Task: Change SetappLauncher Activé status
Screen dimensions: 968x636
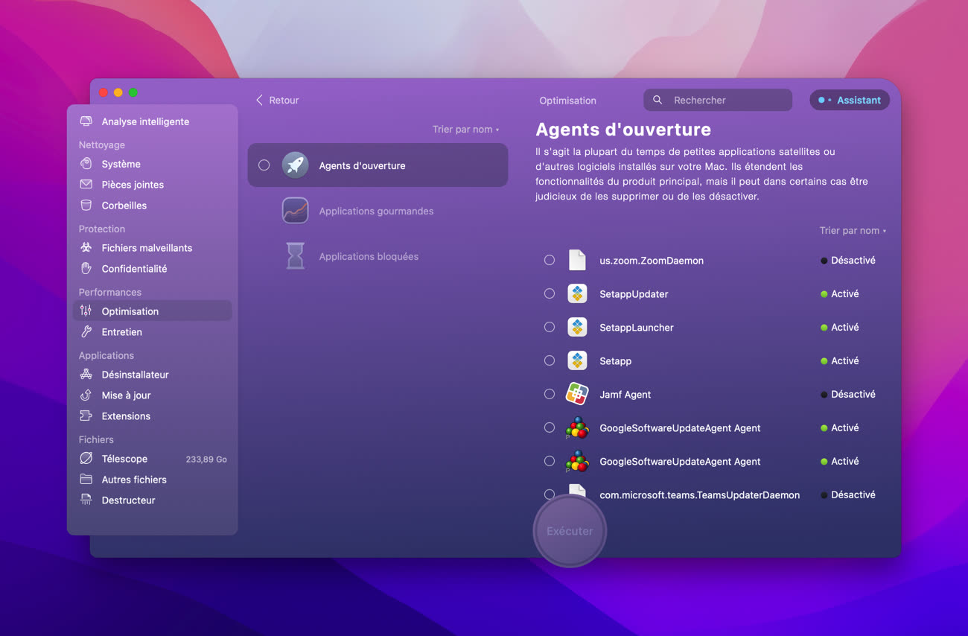Action: point(840,327)
